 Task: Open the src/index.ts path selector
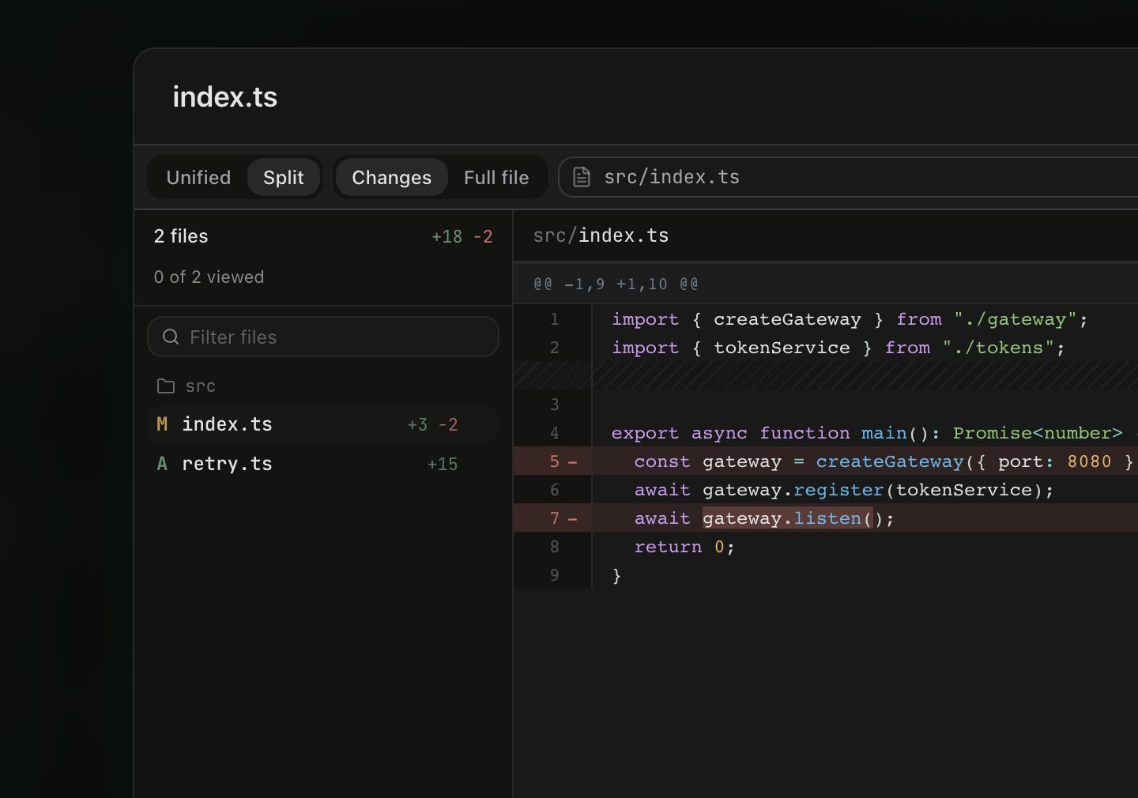[x=848, y=177]
